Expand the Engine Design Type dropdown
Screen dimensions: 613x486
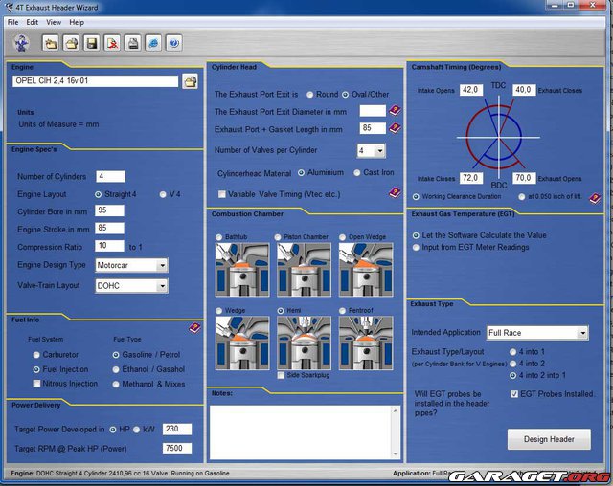pyautogui.click(x=162, y=265)
